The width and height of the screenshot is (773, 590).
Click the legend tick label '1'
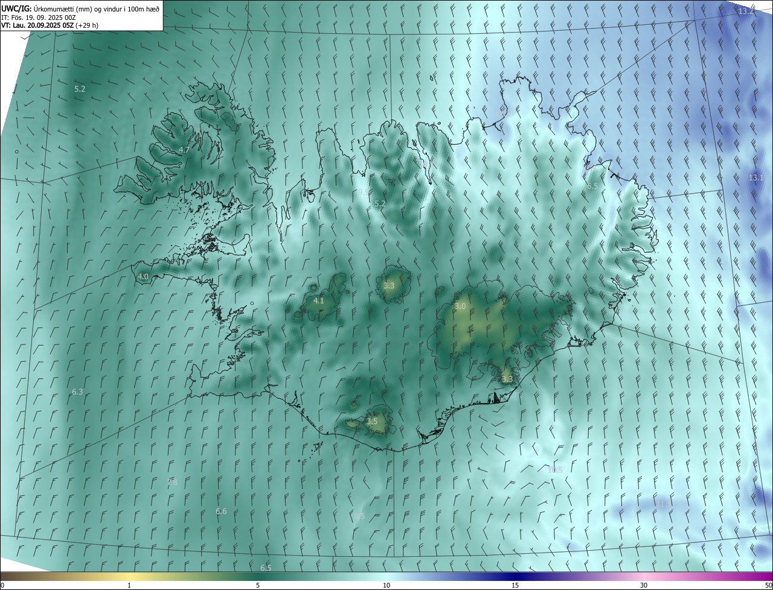point(129,585)
